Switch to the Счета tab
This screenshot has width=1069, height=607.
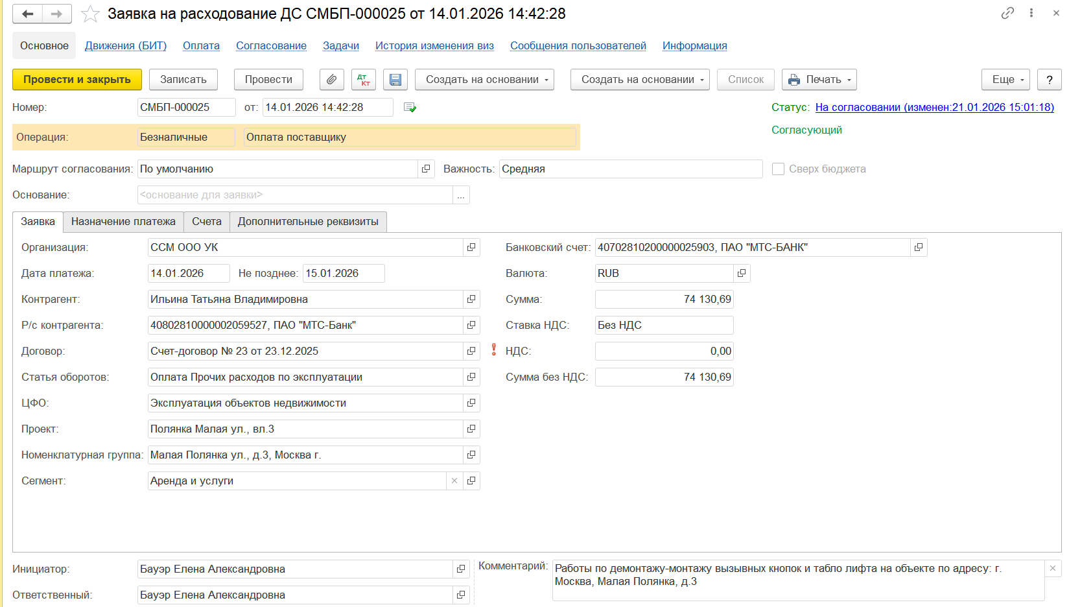[x=207, y=222]
